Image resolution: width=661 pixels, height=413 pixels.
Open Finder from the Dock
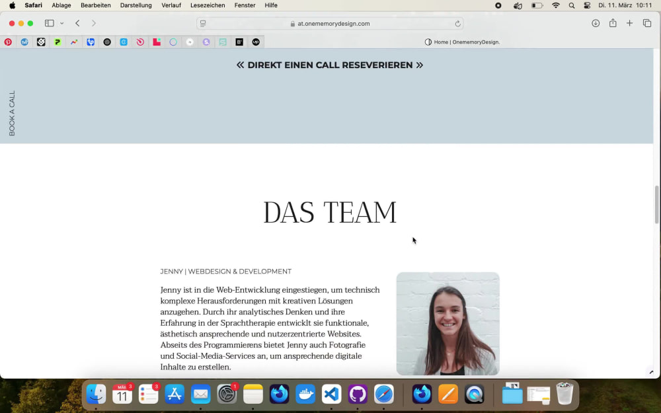click(96, 394)
